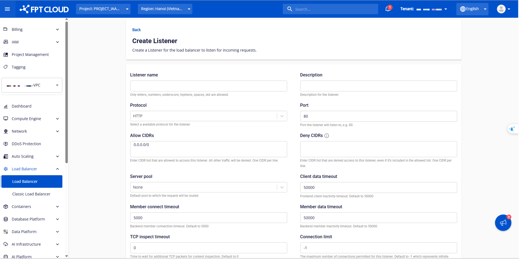Viewport: 519px width, 259px height.
Task: Click the FPT Cloud logo
Action: tap(44, 9)
